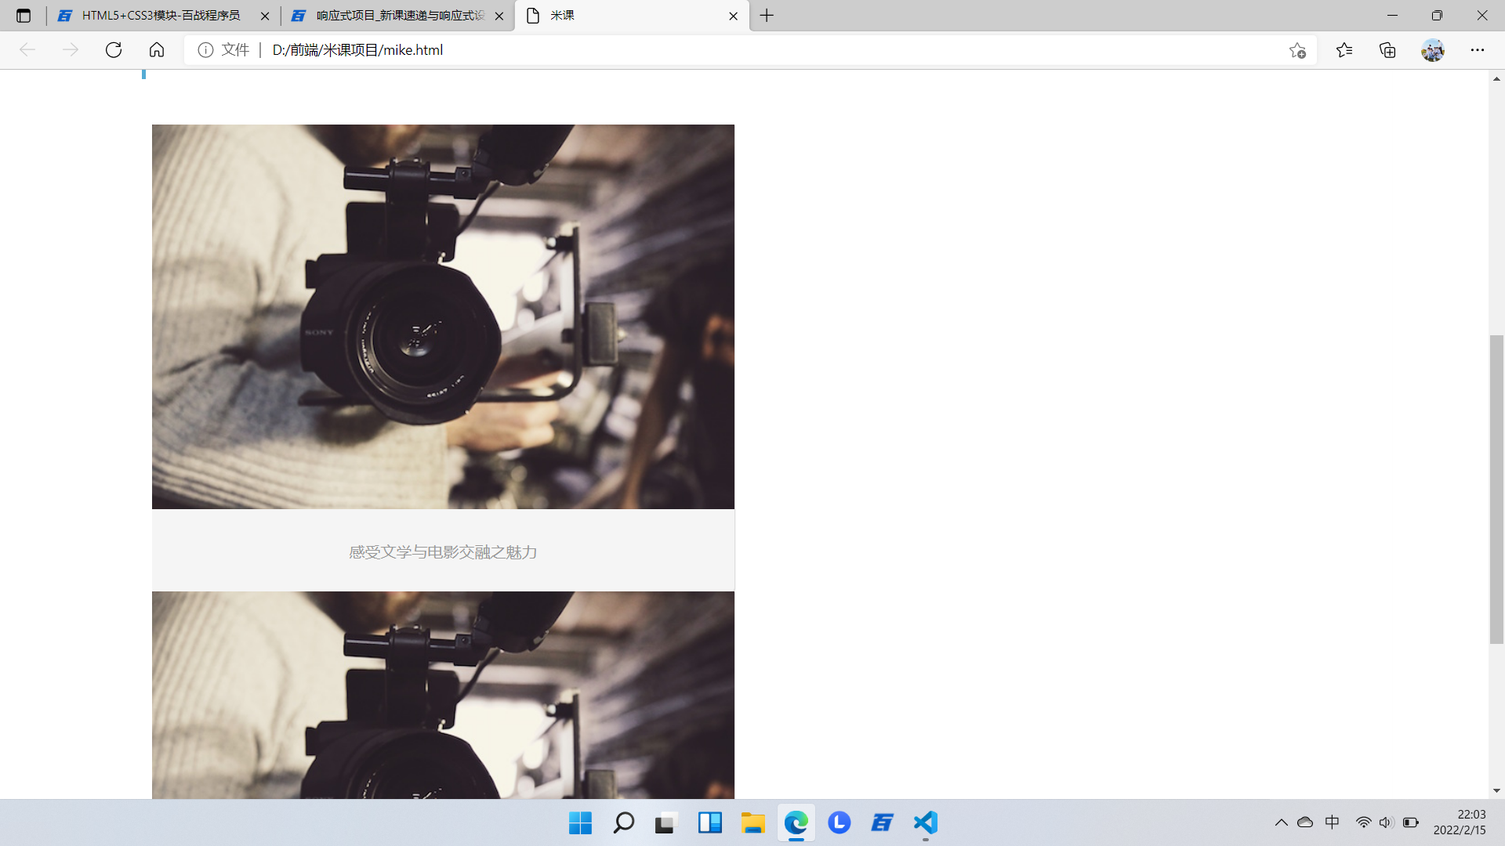Screen dimensions: 1505x846
Task: Click Microsoft Edge taskbar icon
Action: (796, 822)
